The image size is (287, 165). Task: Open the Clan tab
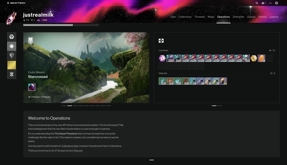173,17
